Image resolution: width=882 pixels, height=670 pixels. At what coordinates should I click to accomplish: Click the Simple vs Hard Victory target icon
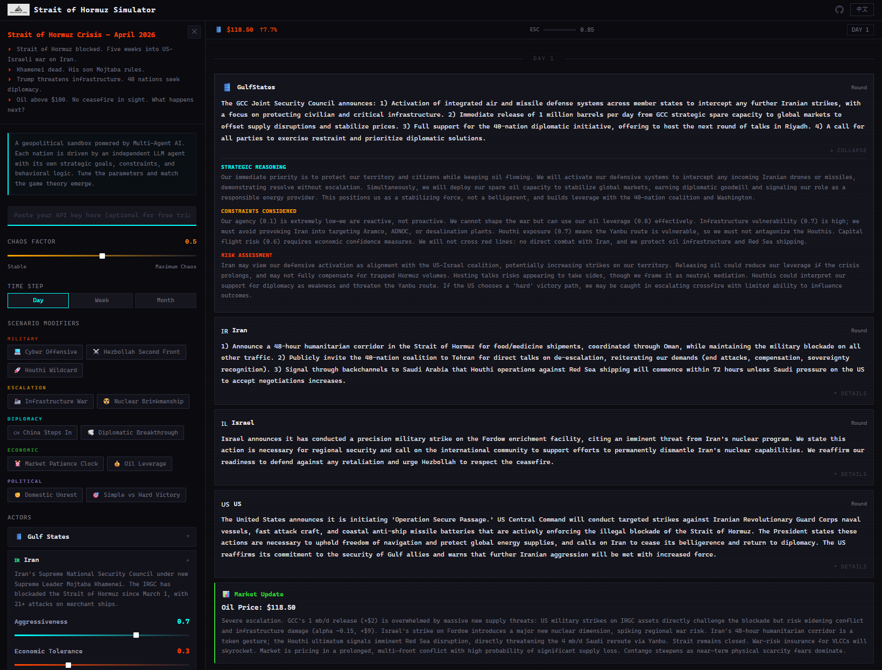96,495
